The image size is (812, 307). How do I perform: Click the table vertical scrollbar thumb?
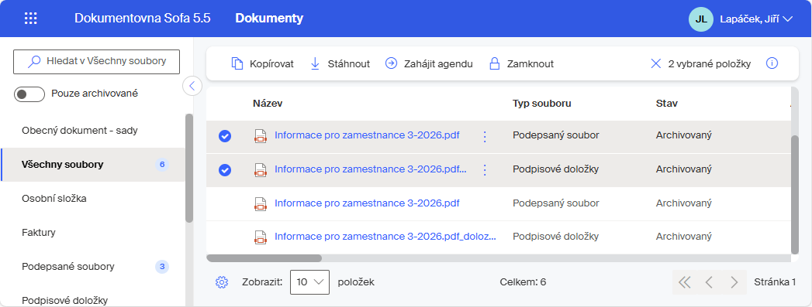795,195
